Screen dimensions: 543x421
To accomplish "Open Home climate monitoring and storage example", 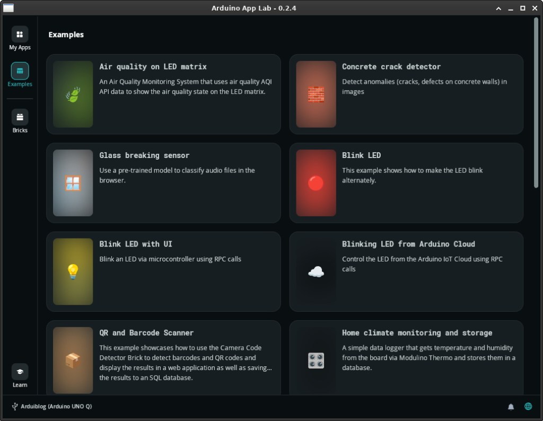I will 417,333.
